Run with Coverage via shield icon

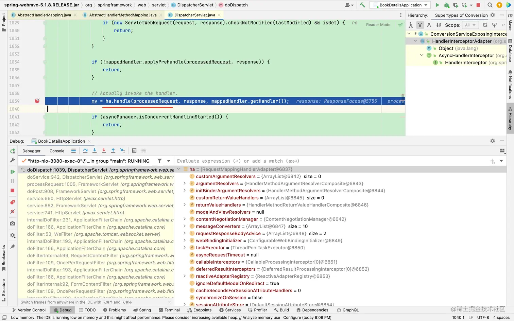[x=456, y=5]
